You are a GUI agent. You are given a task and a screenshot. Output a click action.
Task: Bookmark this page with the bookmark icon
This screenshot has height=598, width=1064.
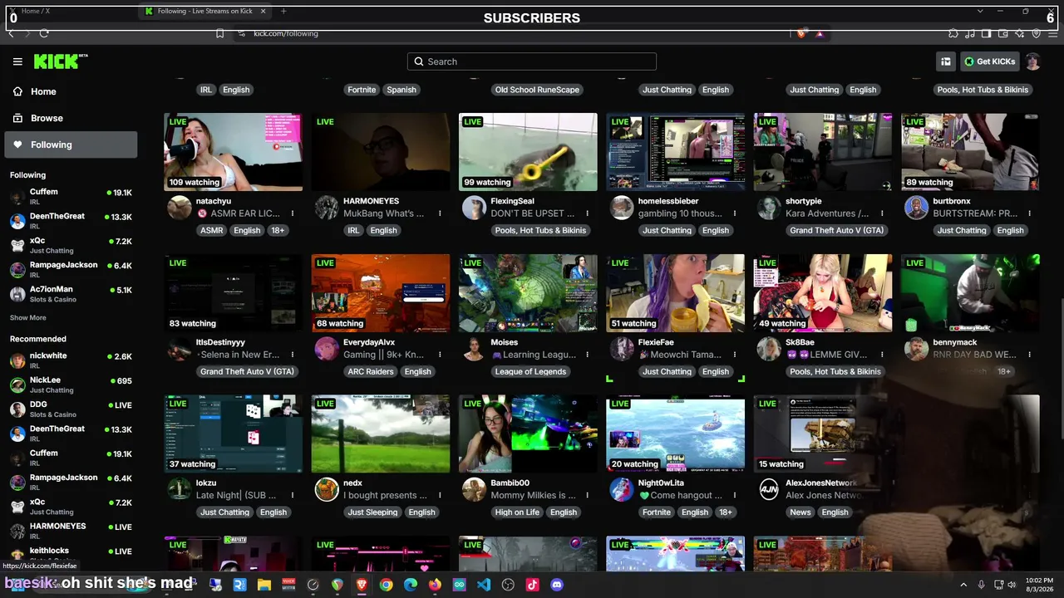(x=219, y=33)
